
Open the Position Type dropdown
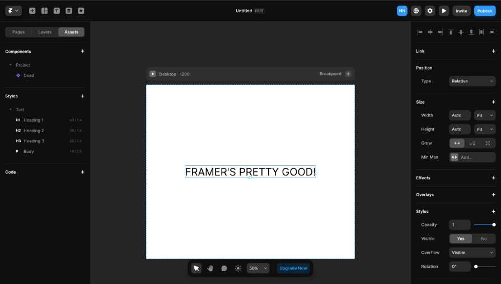coord(472,81)
